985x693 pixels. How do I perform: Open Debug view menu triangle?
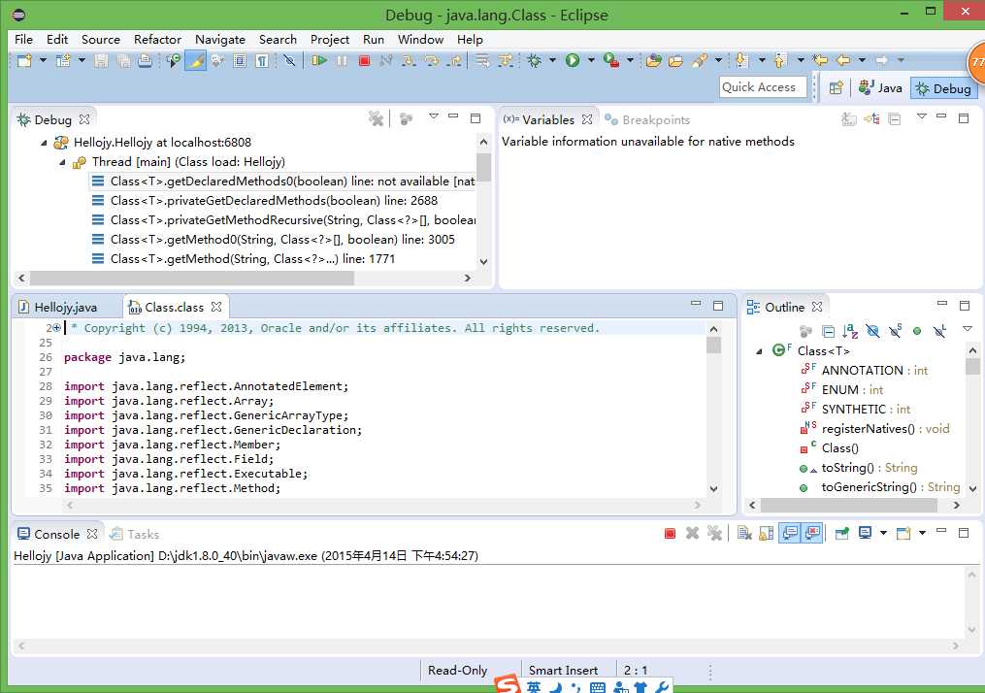434,116
